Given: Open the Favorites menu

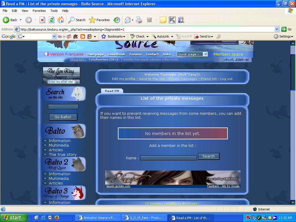Looking at the screenshot, I should pos(39,11).
